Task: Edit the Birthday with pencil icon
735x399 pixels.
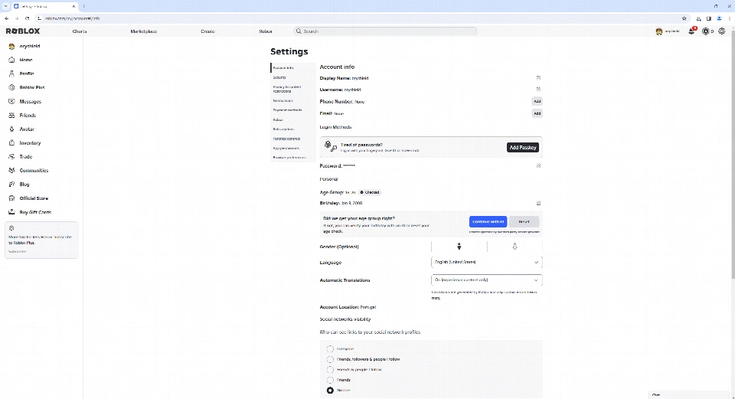Action: [x=538, y=203]
